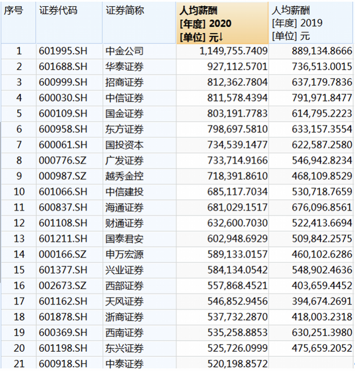Select cell 601995.SH
Image resolution: width=355 pixels, height=371 pixels.
(x=69, y=51)
